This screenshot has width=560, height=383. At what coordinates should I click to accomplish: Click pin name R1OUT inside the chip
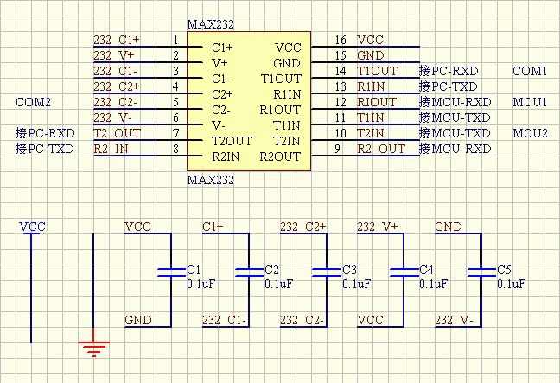click(x=280, y=110)
